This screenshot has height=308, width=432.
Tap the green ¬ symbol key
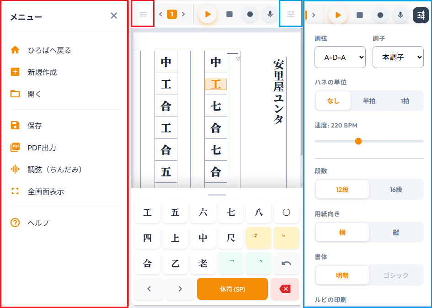coord(231,263)
